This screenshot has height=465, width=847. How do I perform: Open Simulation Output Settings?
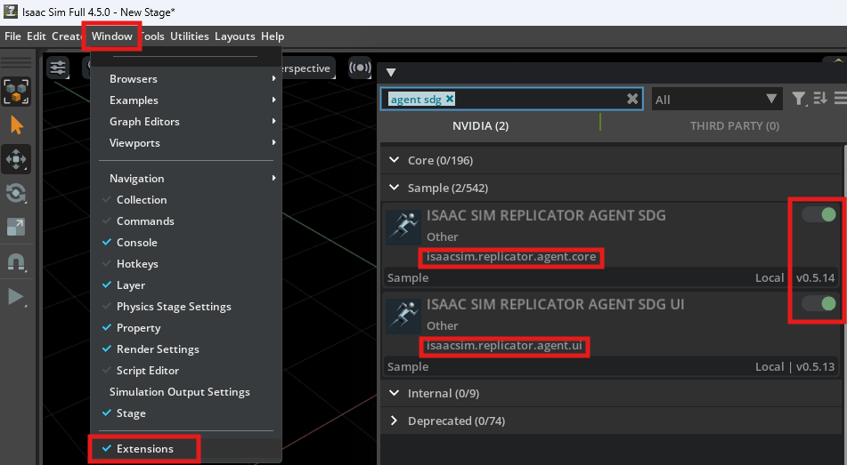point(186,391)
